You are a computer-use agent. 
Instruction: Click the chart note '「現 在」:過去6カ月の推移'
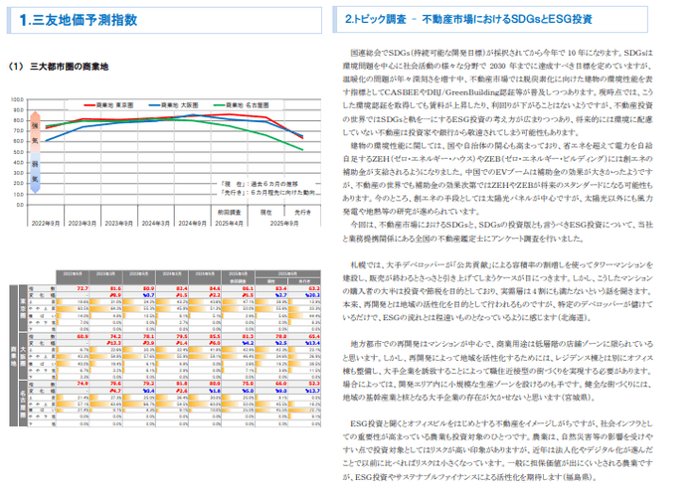point(260,184)
